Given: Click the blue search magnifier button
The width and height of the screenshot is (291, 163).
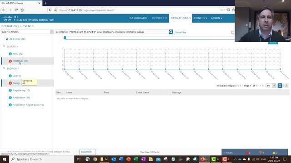Looking at the screenshot, I should [x=171, y=32].
